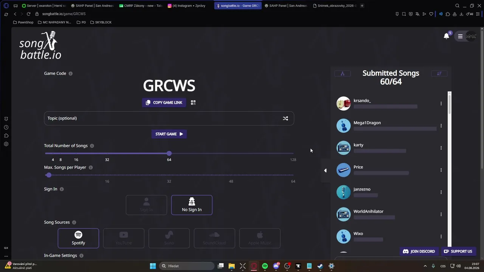Click the Song Sources info icon
Screen dimensions: 484x272
point(74,223)
